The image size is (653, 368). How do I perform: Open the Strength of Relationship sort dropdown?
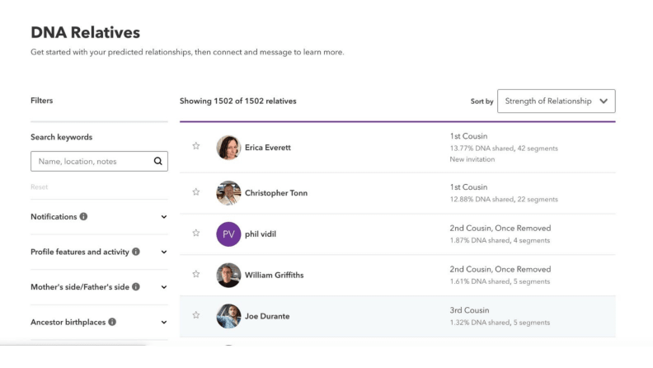(x=556, y=101)
